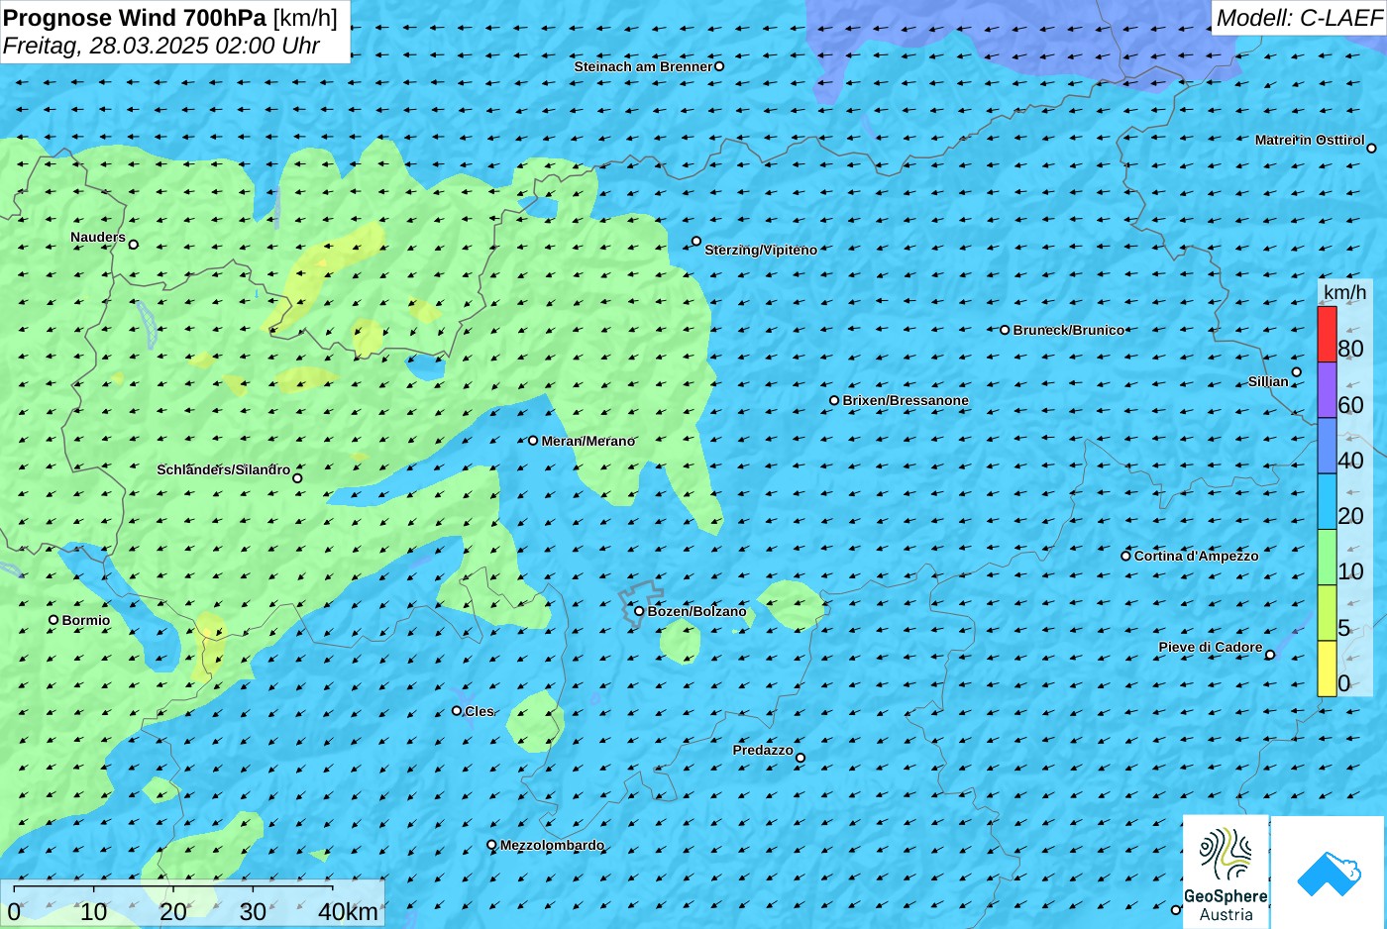Click the 'Sterzing/Vipiteno' label
This screenshot has height=929, width=1387.
click(761, 250)
